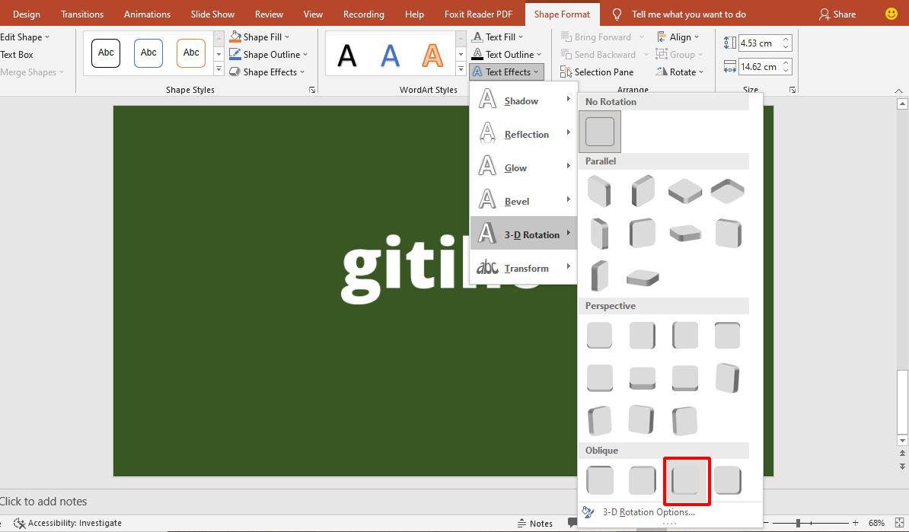909x532 pixels.
Task: Choose third preset in third Perspective row
Action: (x=685, y=421)
